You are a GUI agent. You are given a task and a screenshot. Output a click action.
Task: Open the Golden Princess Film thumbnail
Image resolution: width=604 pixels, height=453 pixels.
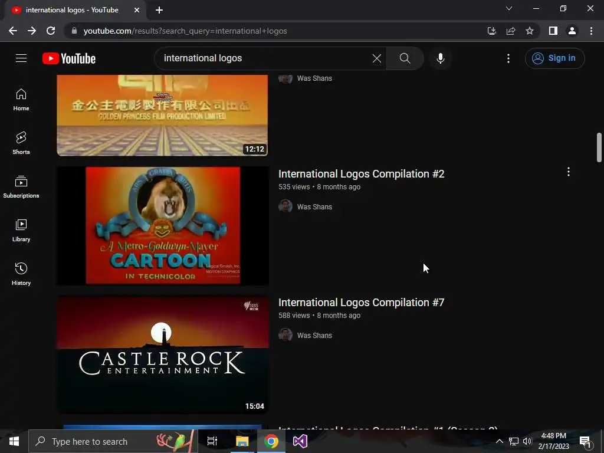tap(162, 115)
